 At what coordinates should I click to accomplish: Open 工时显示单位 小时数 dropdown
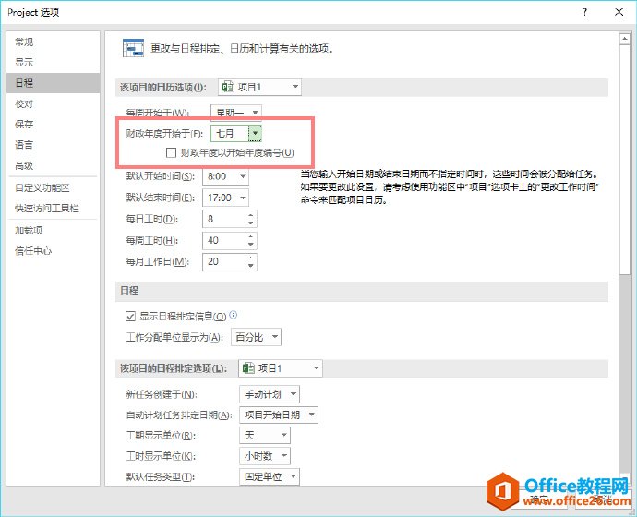pyautogui.click(x=265, y=456)
